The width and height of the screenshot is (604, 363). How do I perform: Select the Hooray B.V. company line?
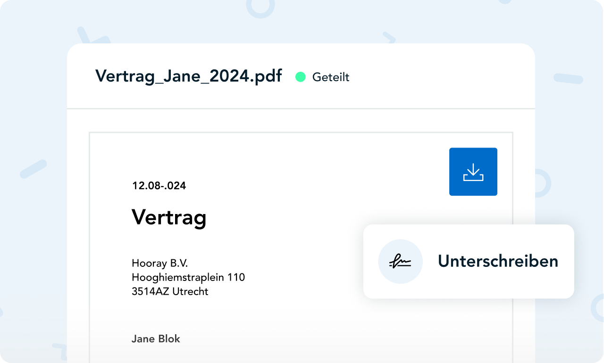click(x=160, y=263)
